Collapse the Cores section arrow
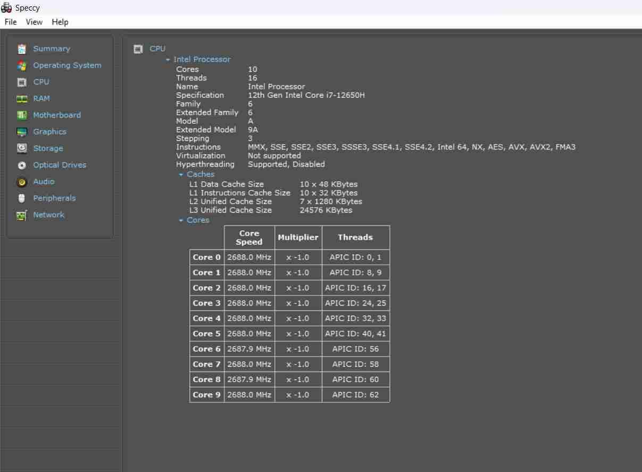This screenshot has height=472, width=642. [181, 220]
